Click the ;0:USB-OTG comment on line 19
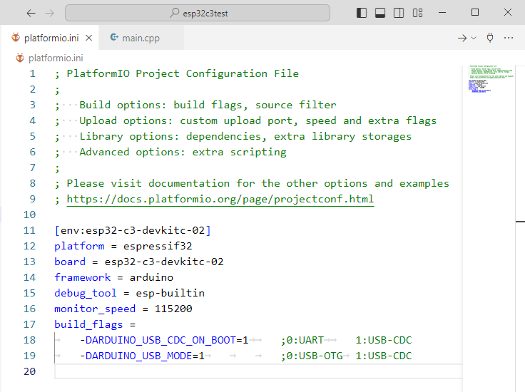525x392 pixels. pos(312,356)
